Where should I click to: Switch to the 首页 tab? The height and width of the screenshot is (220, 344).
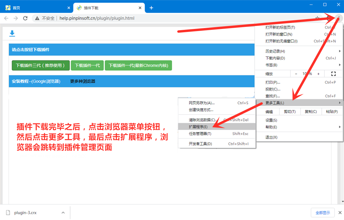tap(16, 7)
